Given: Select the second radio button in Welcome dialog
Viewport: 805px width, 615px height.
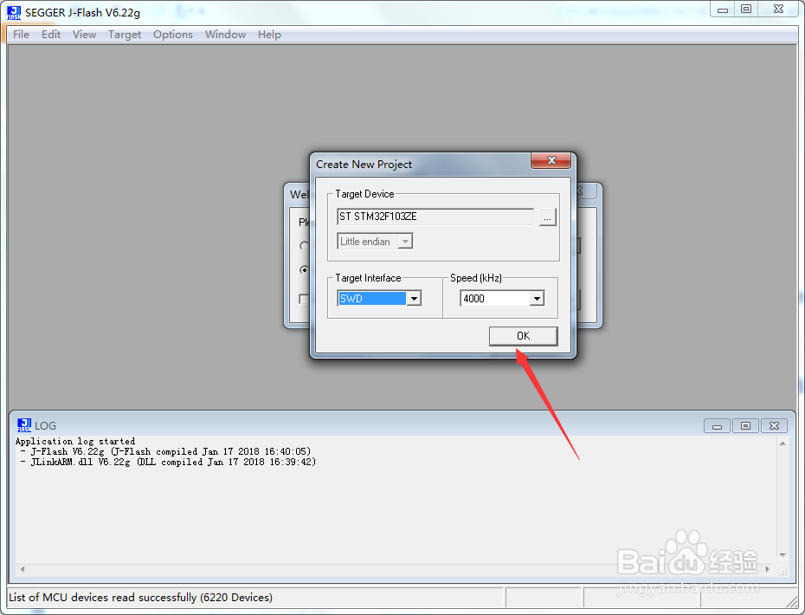Looking at the screenshot, I should (x=304, y=269).
